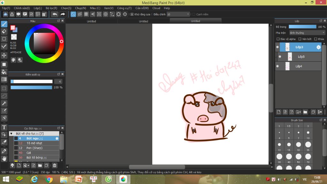Check the Khóa lock checkbox
Image resolution: width=327 pixels, height=184 pixels.
[316, 39]
